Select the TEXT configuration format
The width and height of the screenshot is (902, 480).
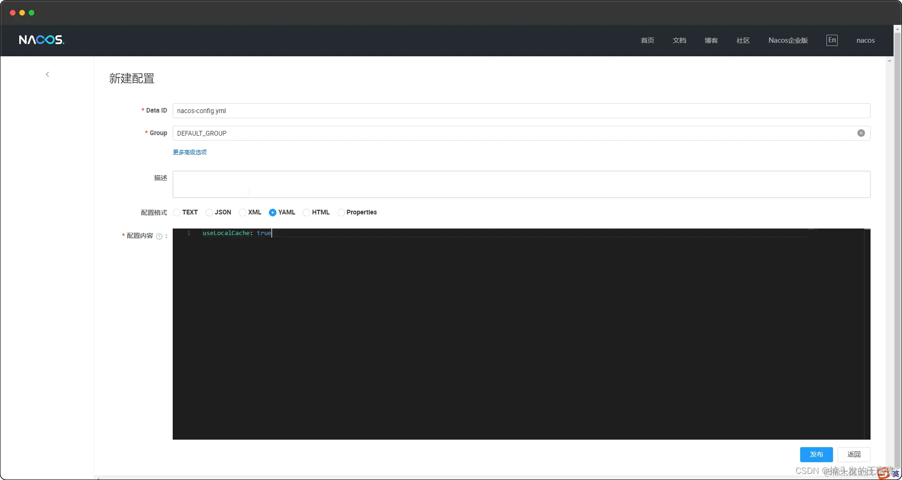click(176, 213)
